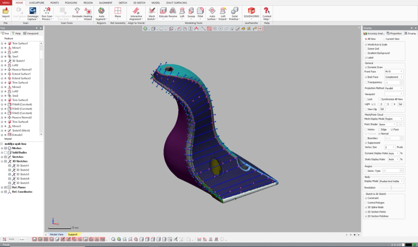Open the Back Face Complement dropdown
The width and height of the screenshot is (418, 247).
[x=394, y=77]
